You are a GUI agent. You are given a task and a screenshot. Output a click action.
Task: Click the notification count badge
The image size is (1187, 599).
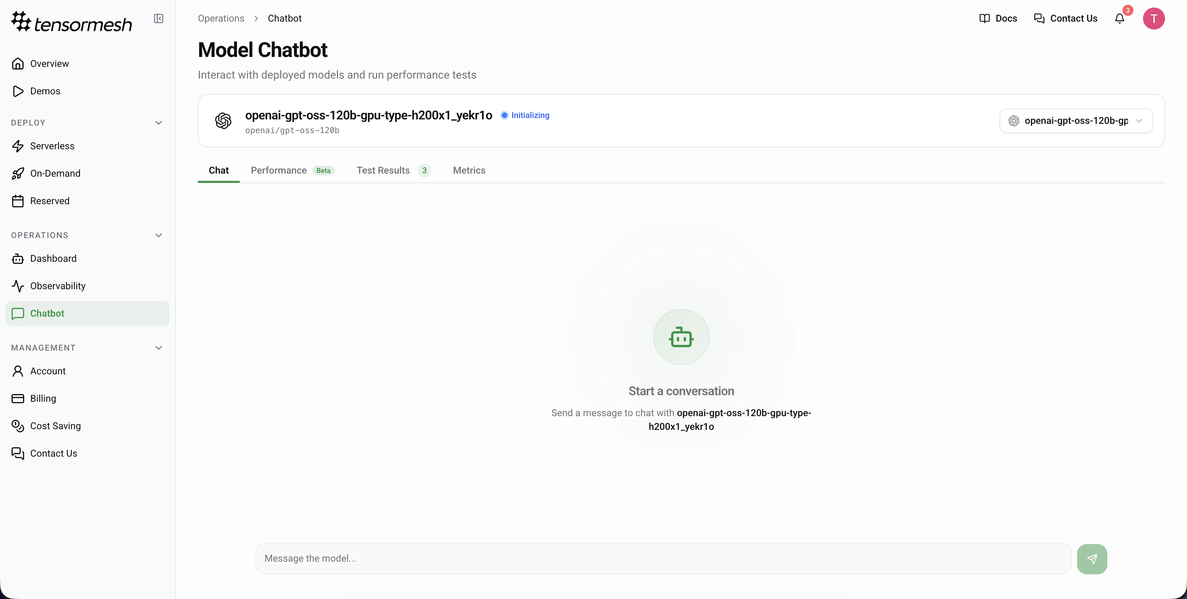pos(1127,10)
